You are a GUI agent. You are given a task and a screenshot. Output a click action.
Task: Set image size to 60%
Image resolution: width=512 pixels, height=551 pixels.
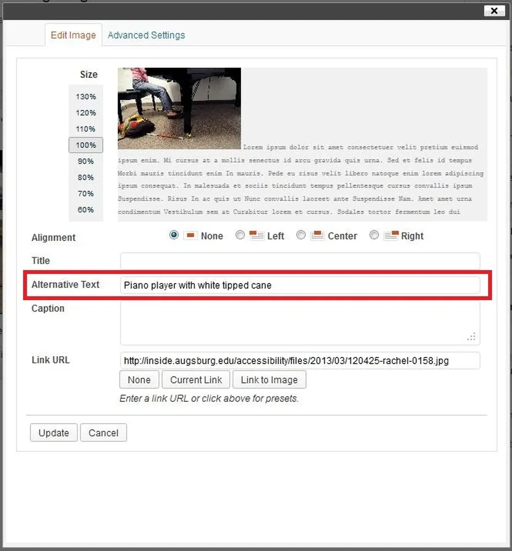pos(85,210)
